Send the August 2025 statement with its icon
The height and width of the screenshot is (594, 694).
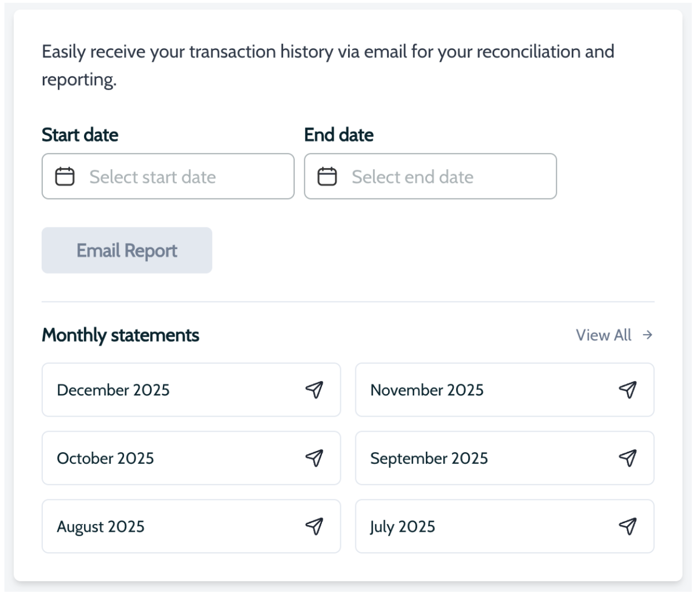pyautogui.click(x=314, y=526)
